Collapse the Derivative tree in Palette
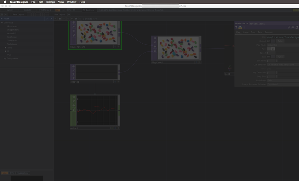 pyautogui.click(x=2, y=23)
